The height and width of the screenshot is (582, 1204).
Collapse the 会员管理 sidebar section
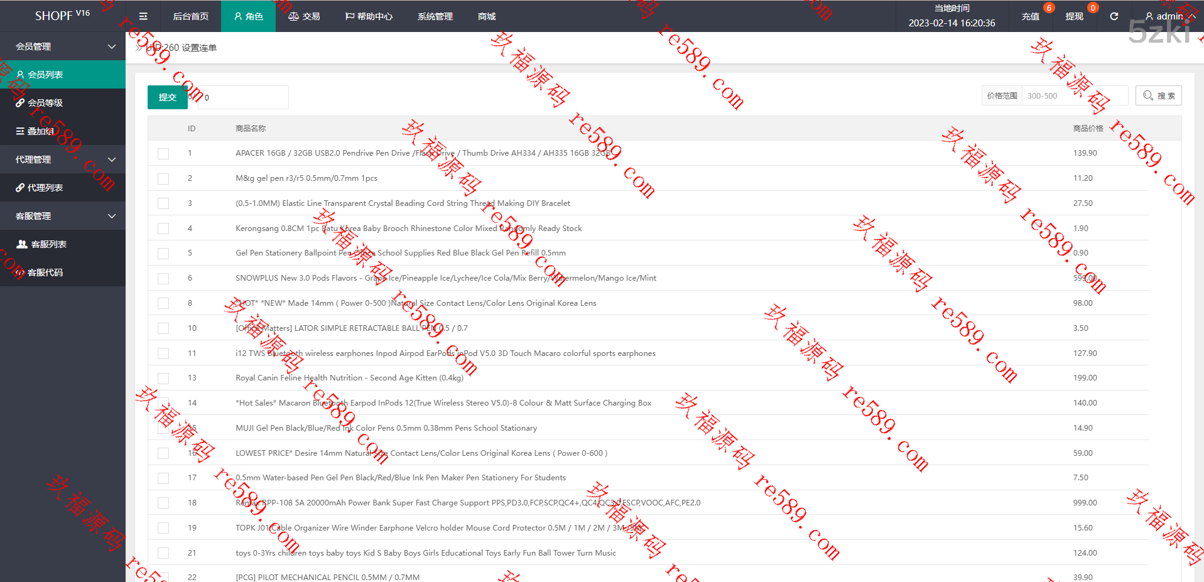[63, 46]
